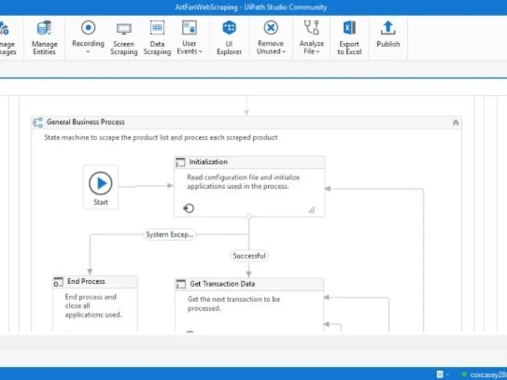The width and height of the screenshot is (507, 380).
Task: Click the Successful transition label
Action: [249, 256]
